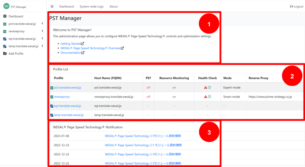Select lamp.translate.wexal.jp in the sidebar
The width and height of the screenshot is (305, 167).
pos(24,46)
